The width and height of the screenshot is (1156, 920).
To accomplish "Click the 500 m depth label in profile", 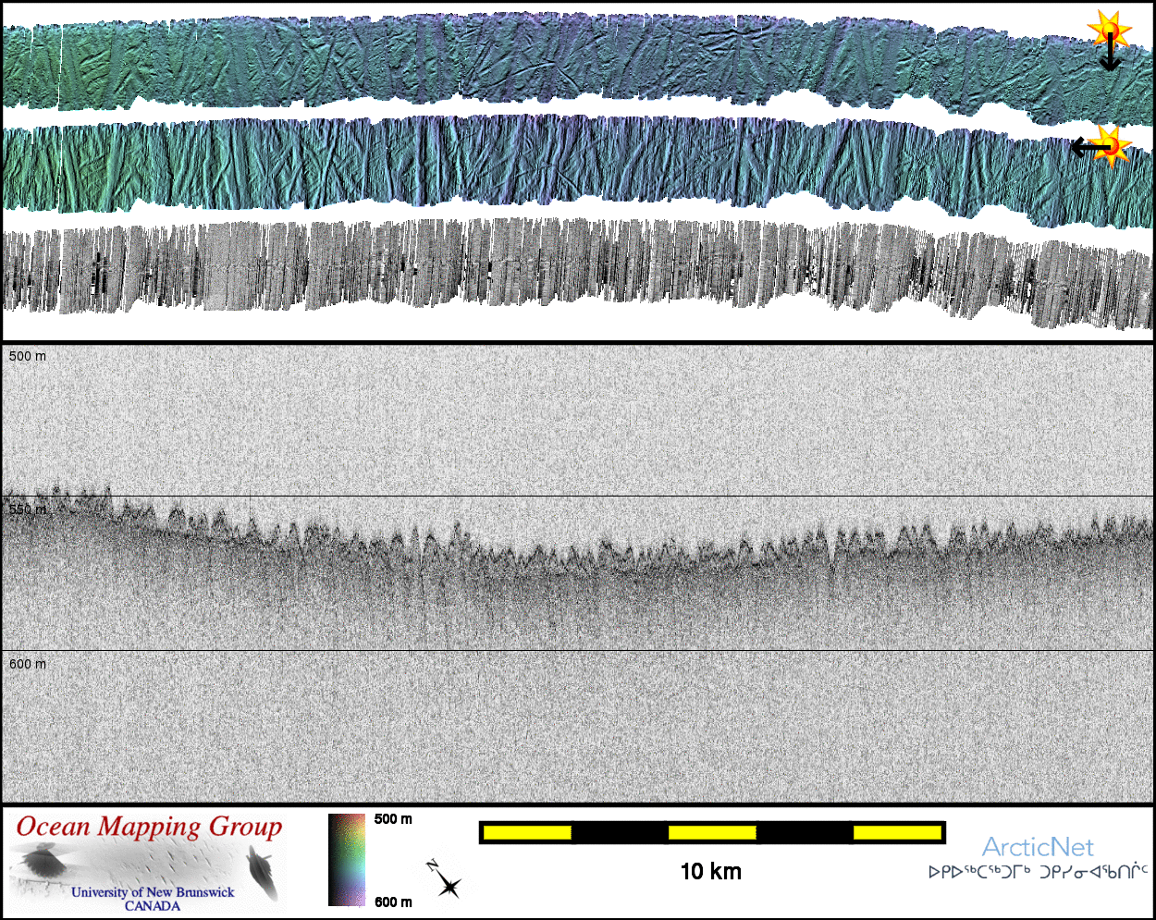I will (28, 356).
